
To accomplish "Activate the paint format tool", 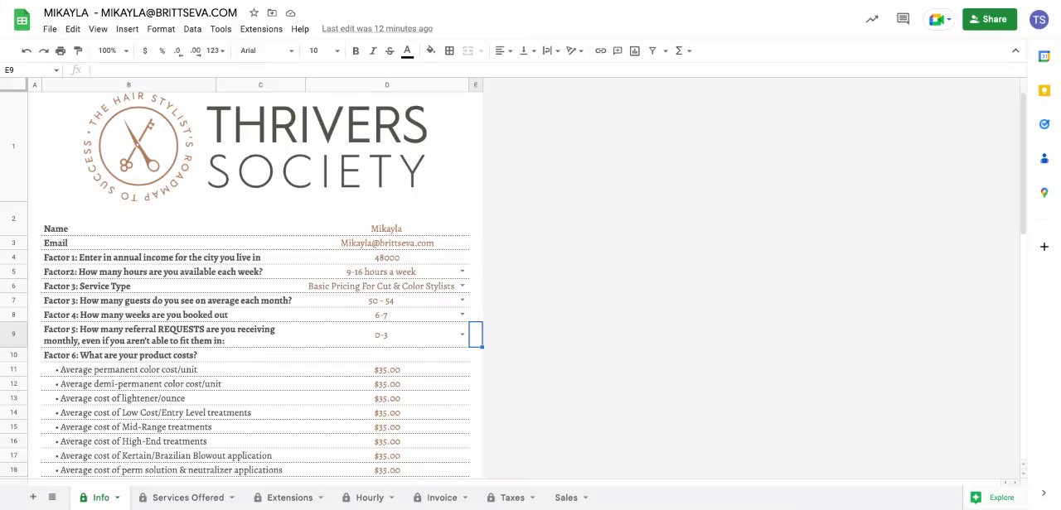I will coord(78,51).
